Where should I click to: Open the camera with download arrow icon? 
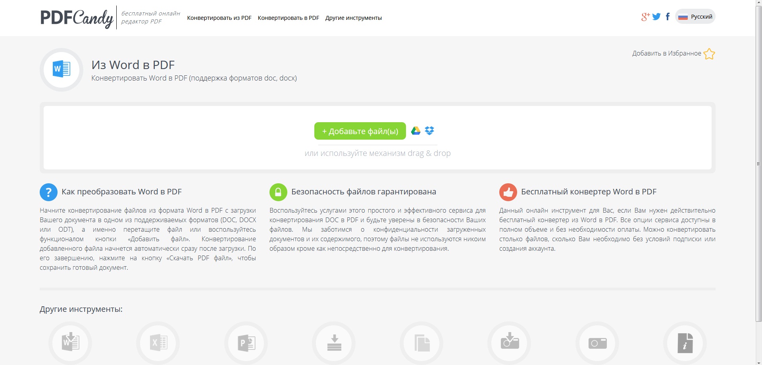[x=509, y=343]
